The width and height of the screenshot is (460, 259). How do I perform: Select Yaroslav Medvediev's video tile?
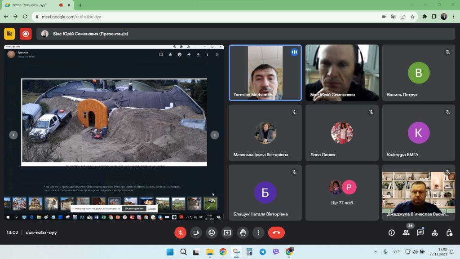pos(265,73)
